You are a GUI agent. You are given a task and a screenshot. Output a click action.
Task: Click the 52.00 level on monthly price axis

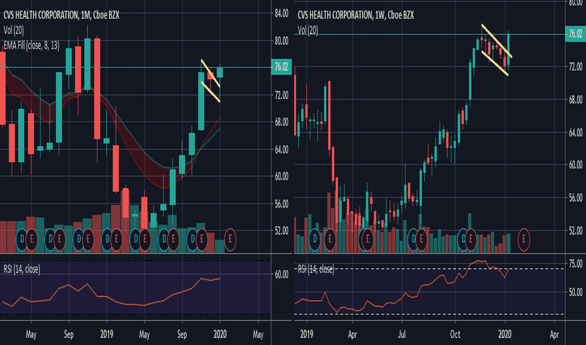point(282,231)
